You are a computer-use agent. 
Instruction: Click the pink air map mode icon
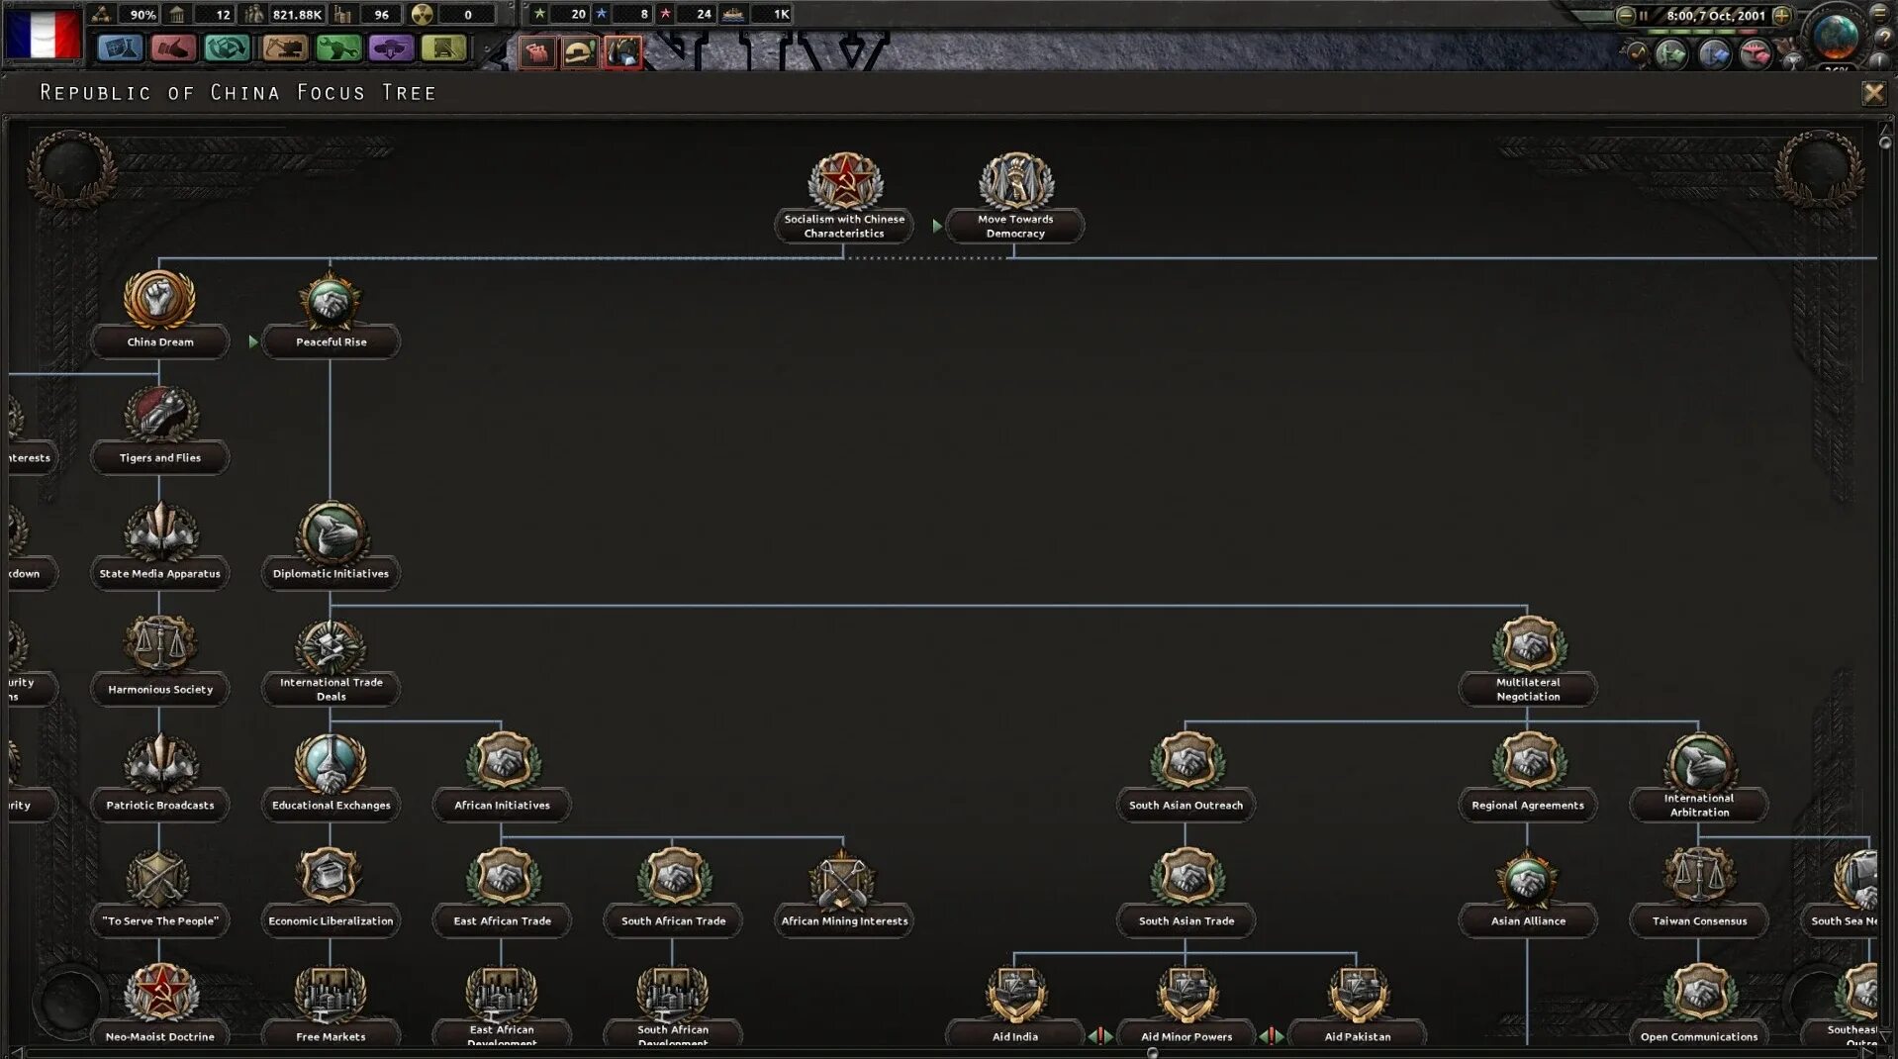[1756, 54]
